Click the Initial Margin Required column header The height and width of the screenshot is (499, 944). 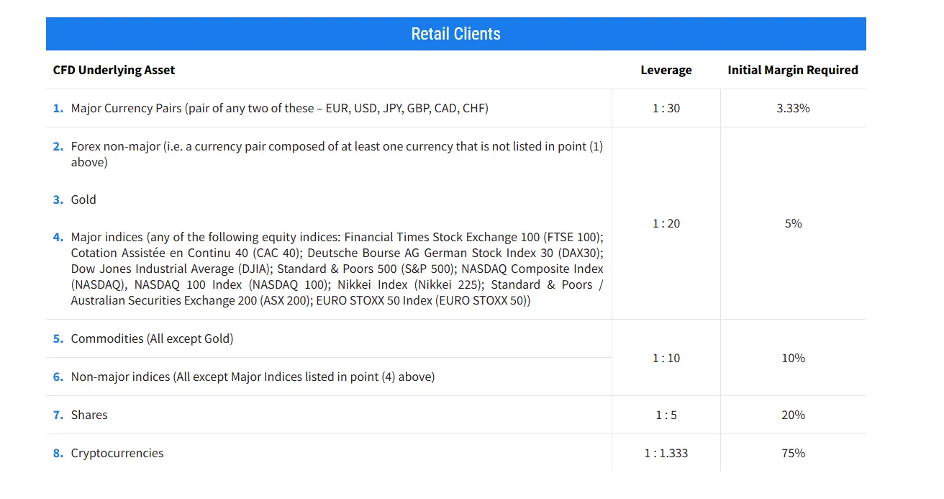[x=793, y=70]
